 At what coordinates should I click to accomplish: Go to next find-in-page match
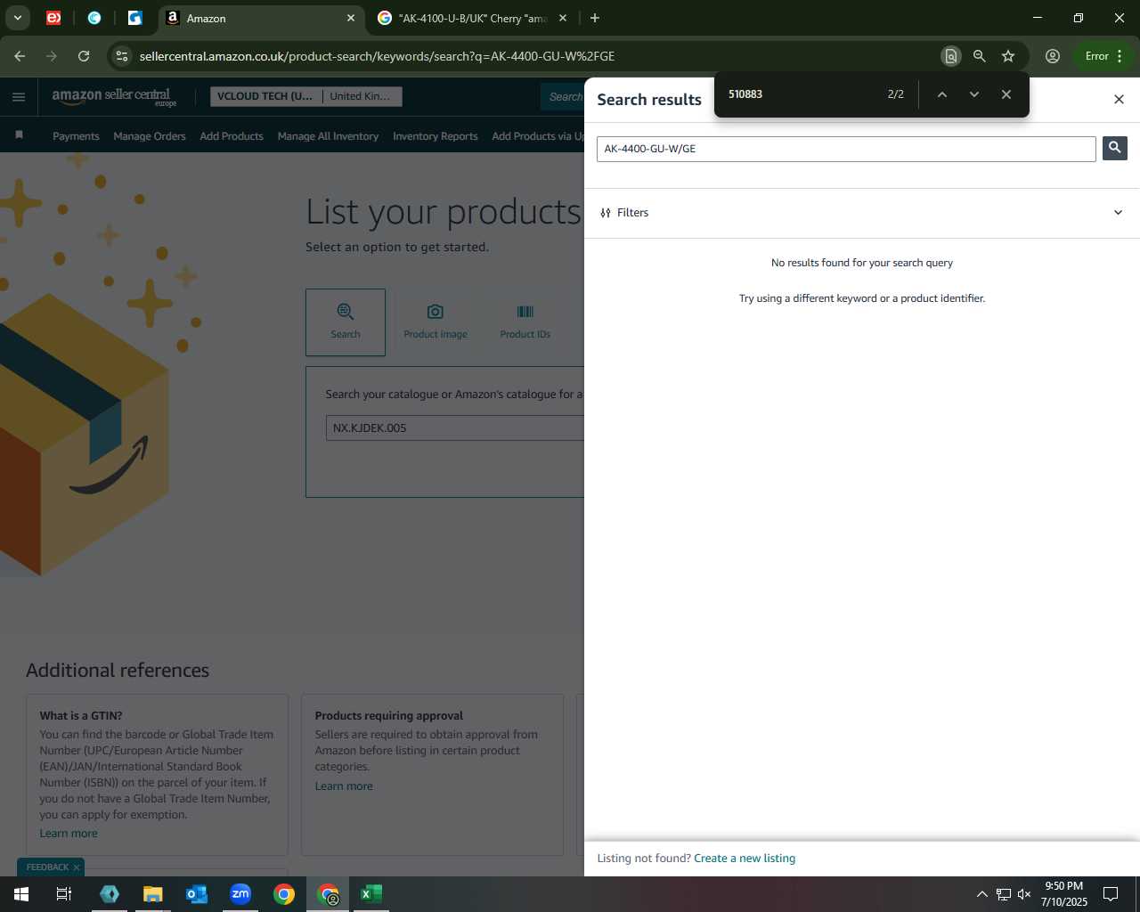pos(973,94)
